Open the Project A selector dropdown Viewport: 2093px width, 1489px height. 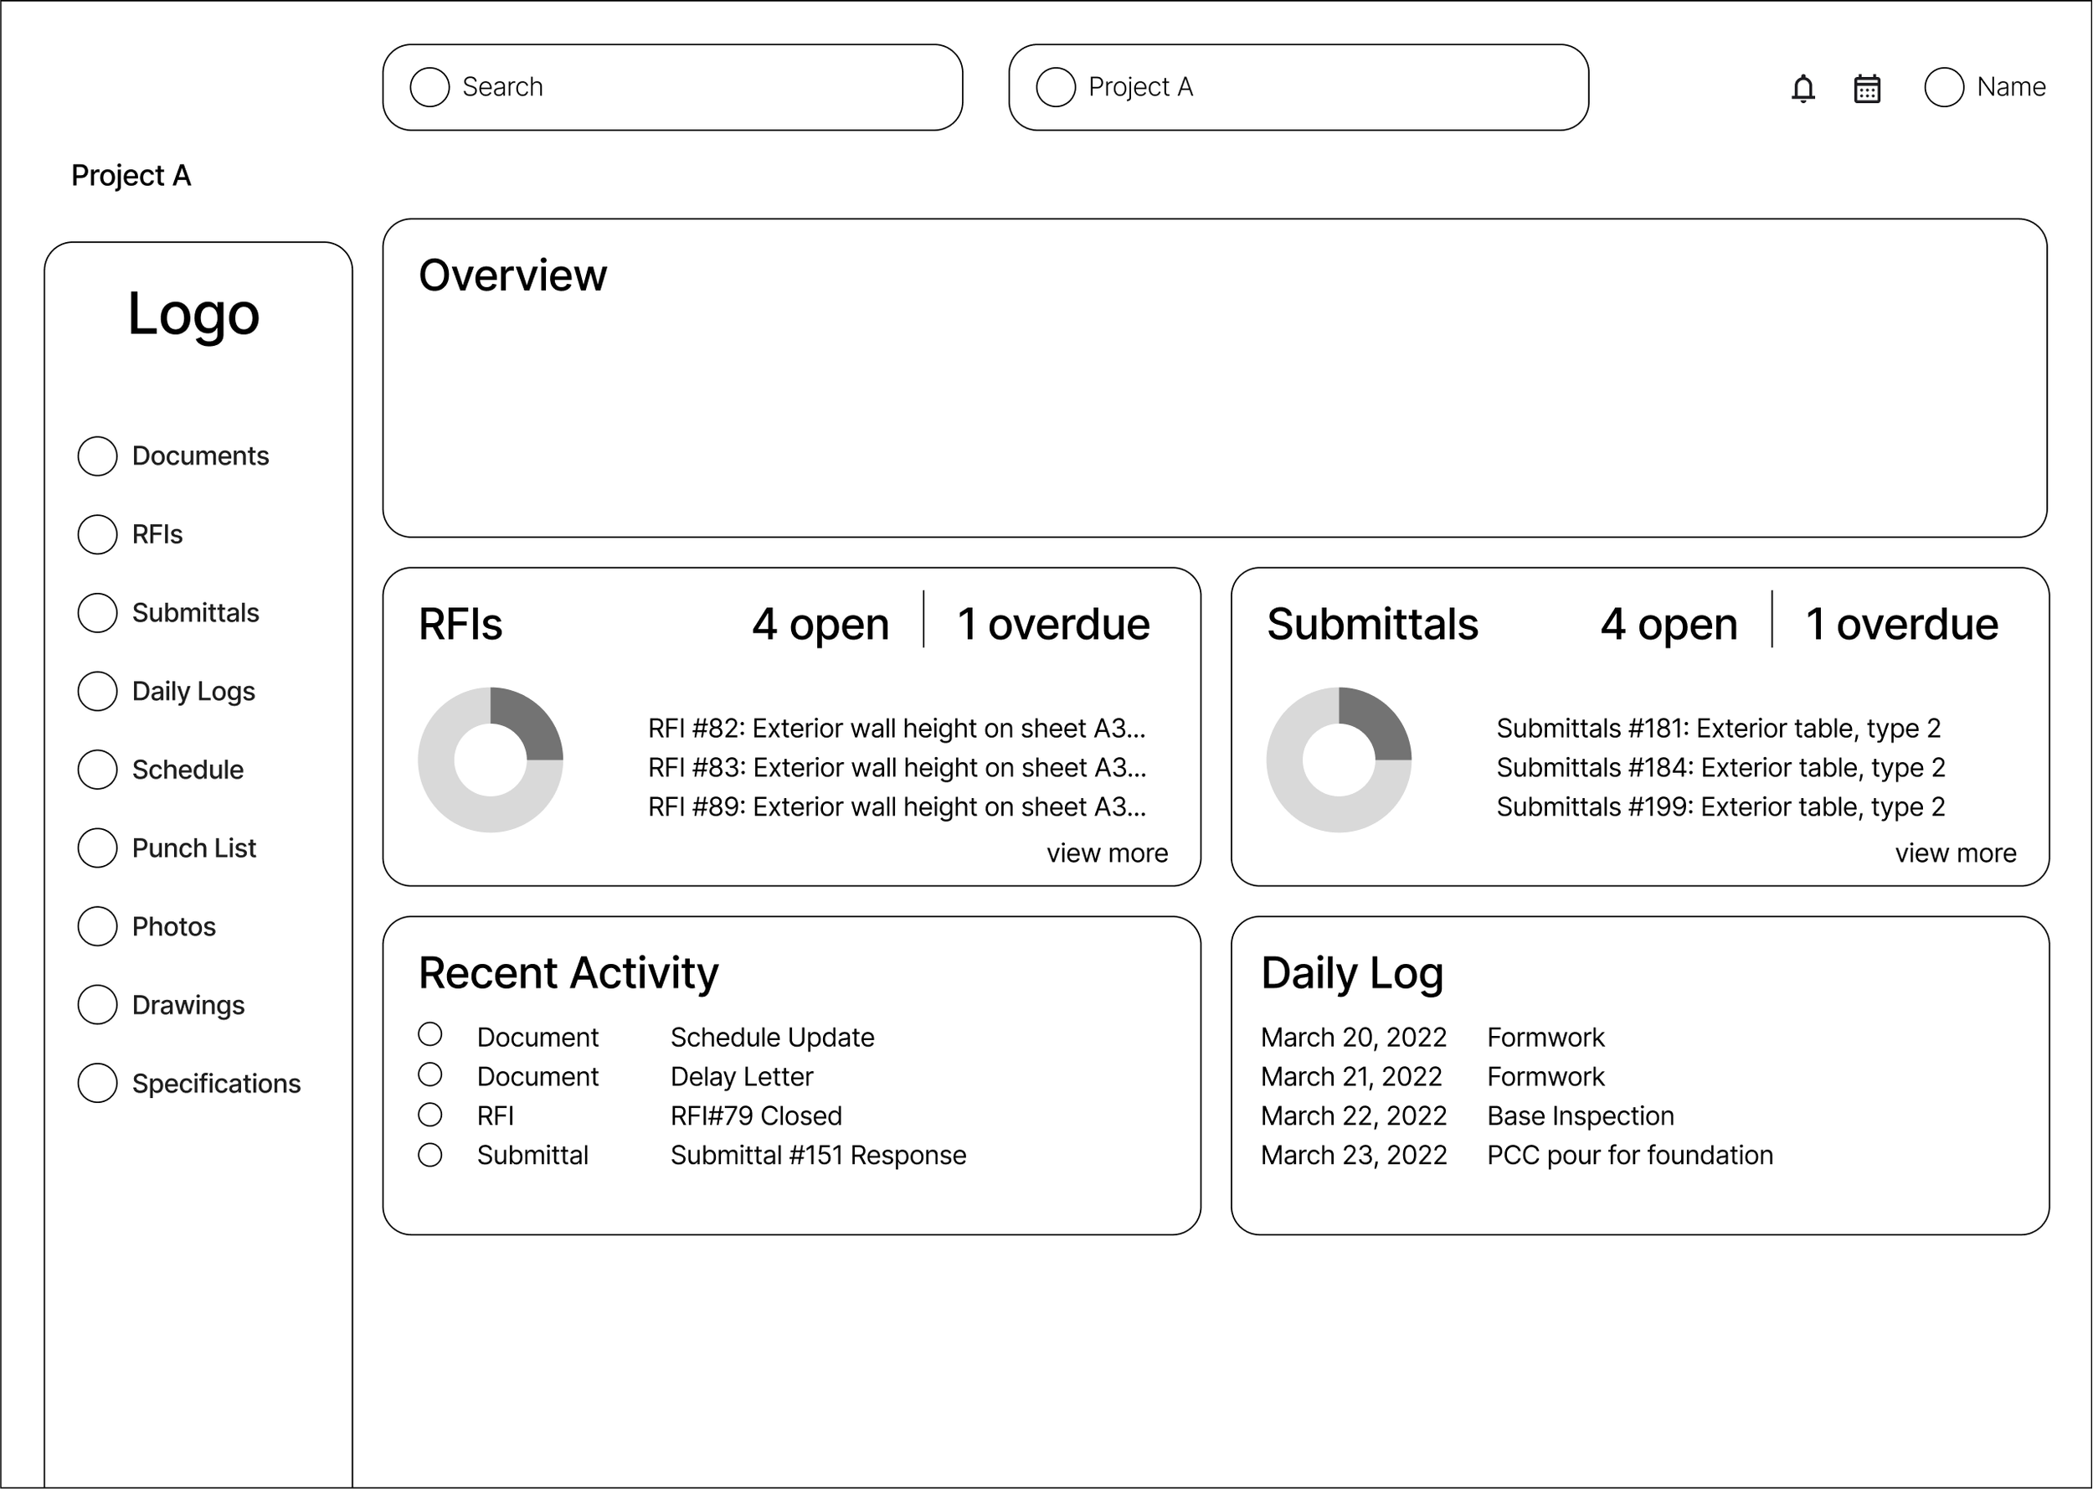pos(1298,87)
